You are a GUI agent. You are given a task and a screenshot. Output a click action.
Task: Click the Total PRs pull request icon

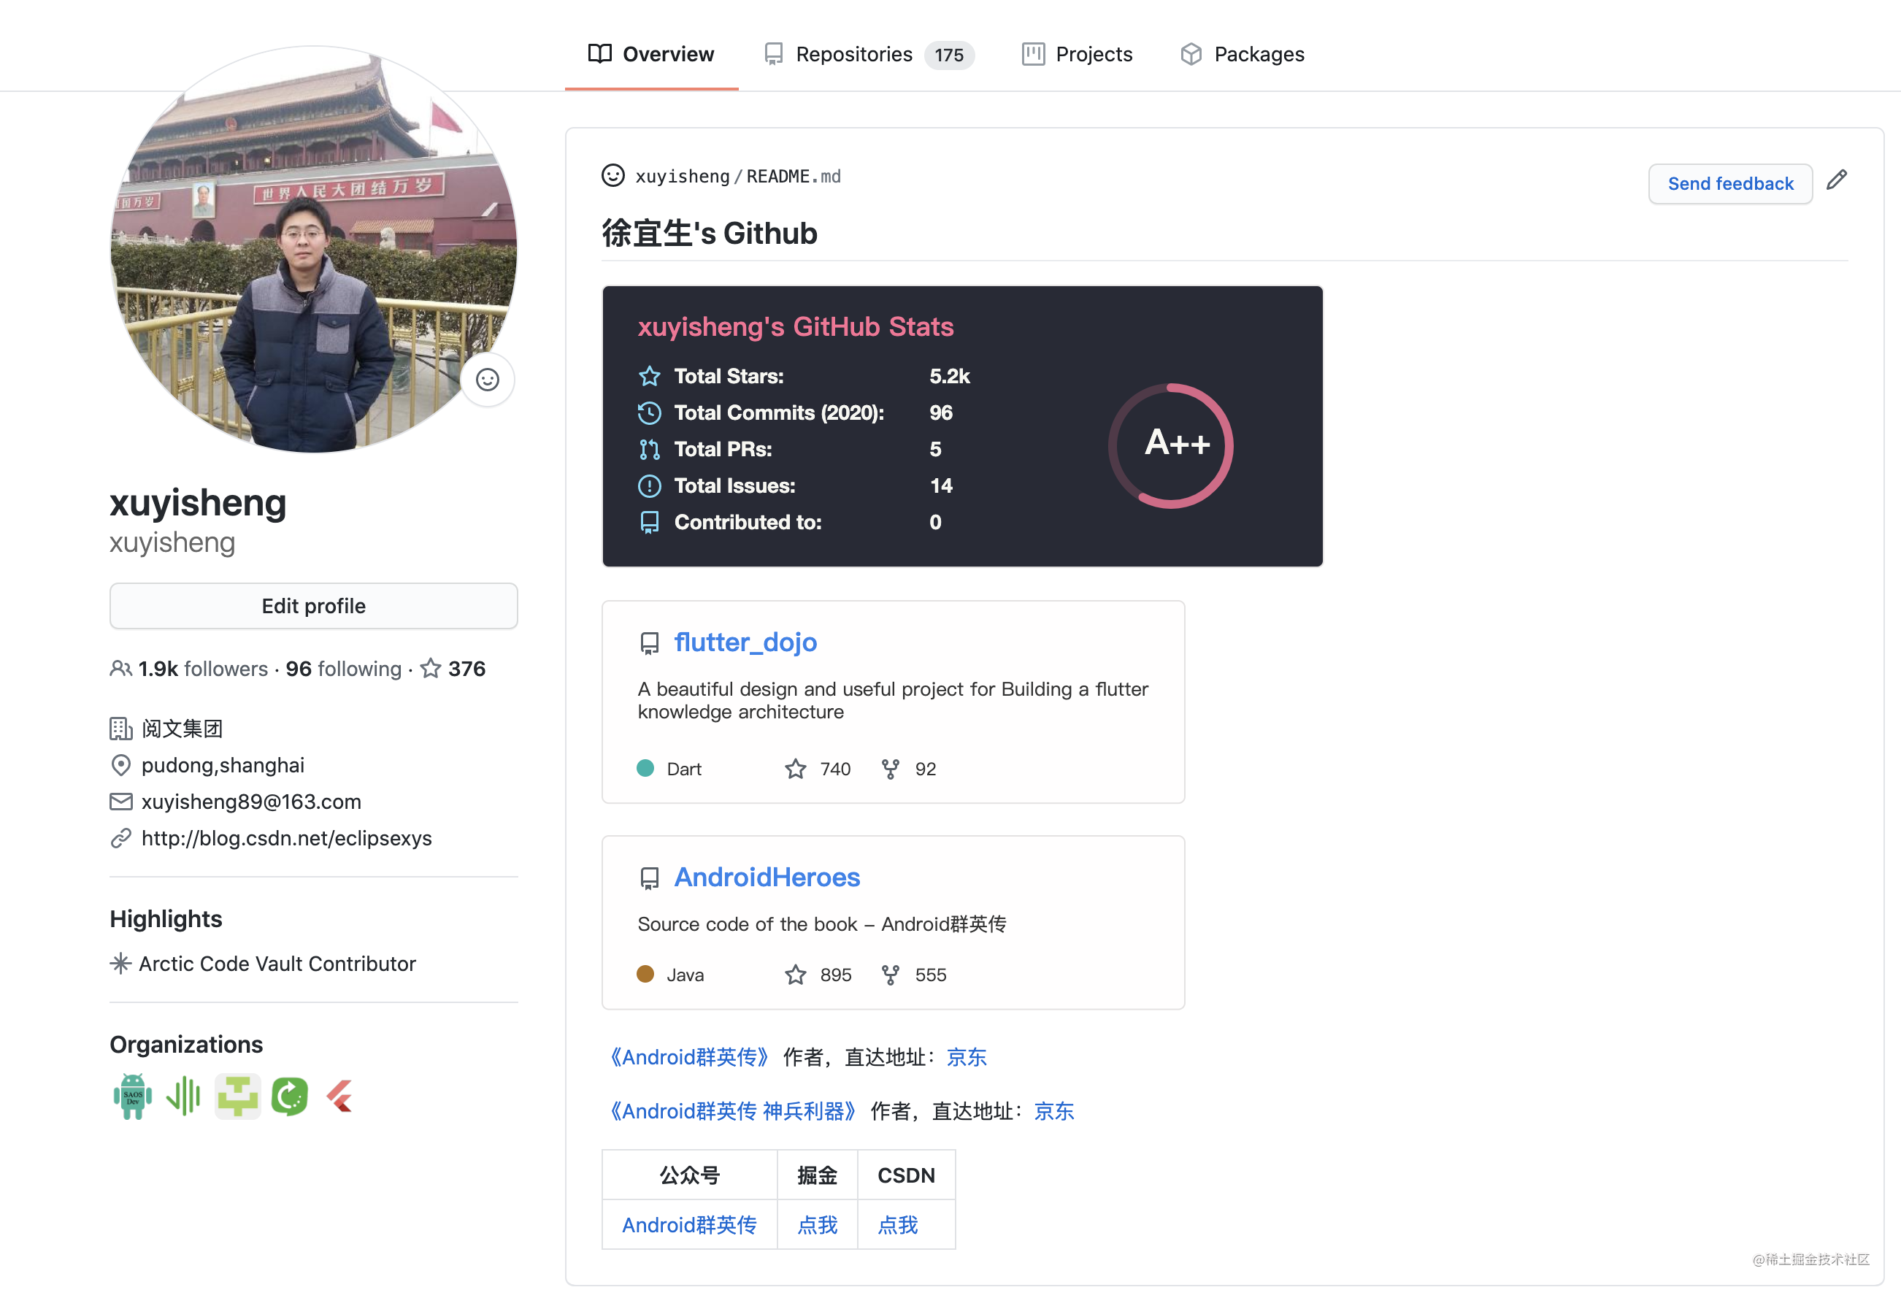coord(650,449)
